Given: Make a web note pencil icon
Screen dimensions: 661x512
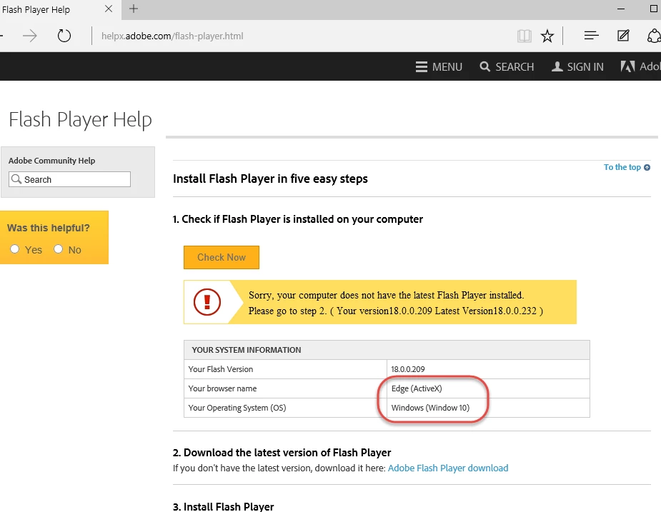Looking at the screenshot, I should click(x=623, y=36).
